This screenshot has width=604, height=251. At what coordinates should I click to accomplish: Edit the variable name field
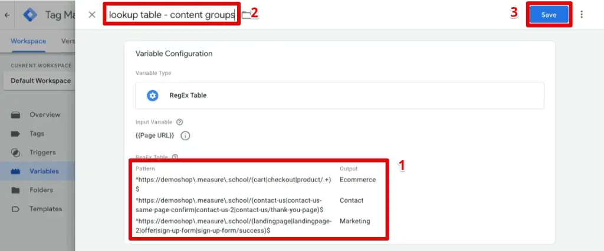pos(172,15)
